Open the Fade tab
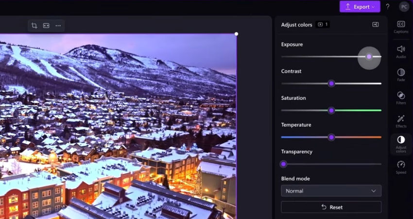Image resolution: width=413 pixels, height=219 pixels. coord(401,75)
